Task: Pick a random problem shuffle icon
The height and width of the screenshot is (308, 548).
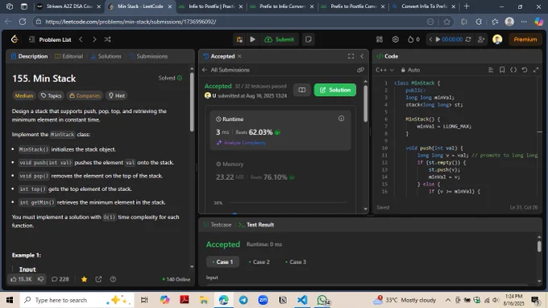Action: [108, 40]
